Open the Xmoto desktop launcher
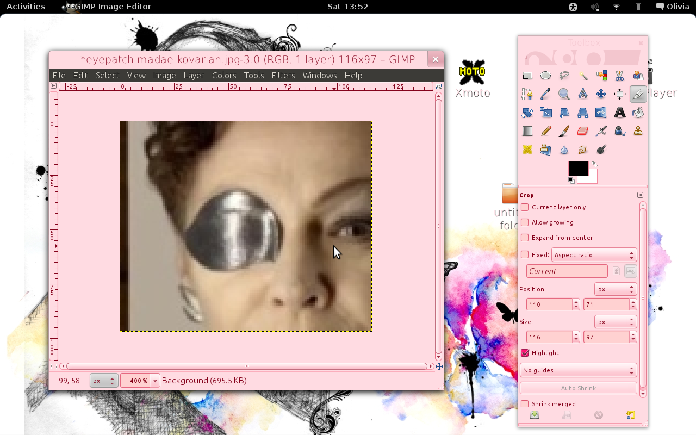The height and width of the screenshot is (435, 696). pos(473,80)
